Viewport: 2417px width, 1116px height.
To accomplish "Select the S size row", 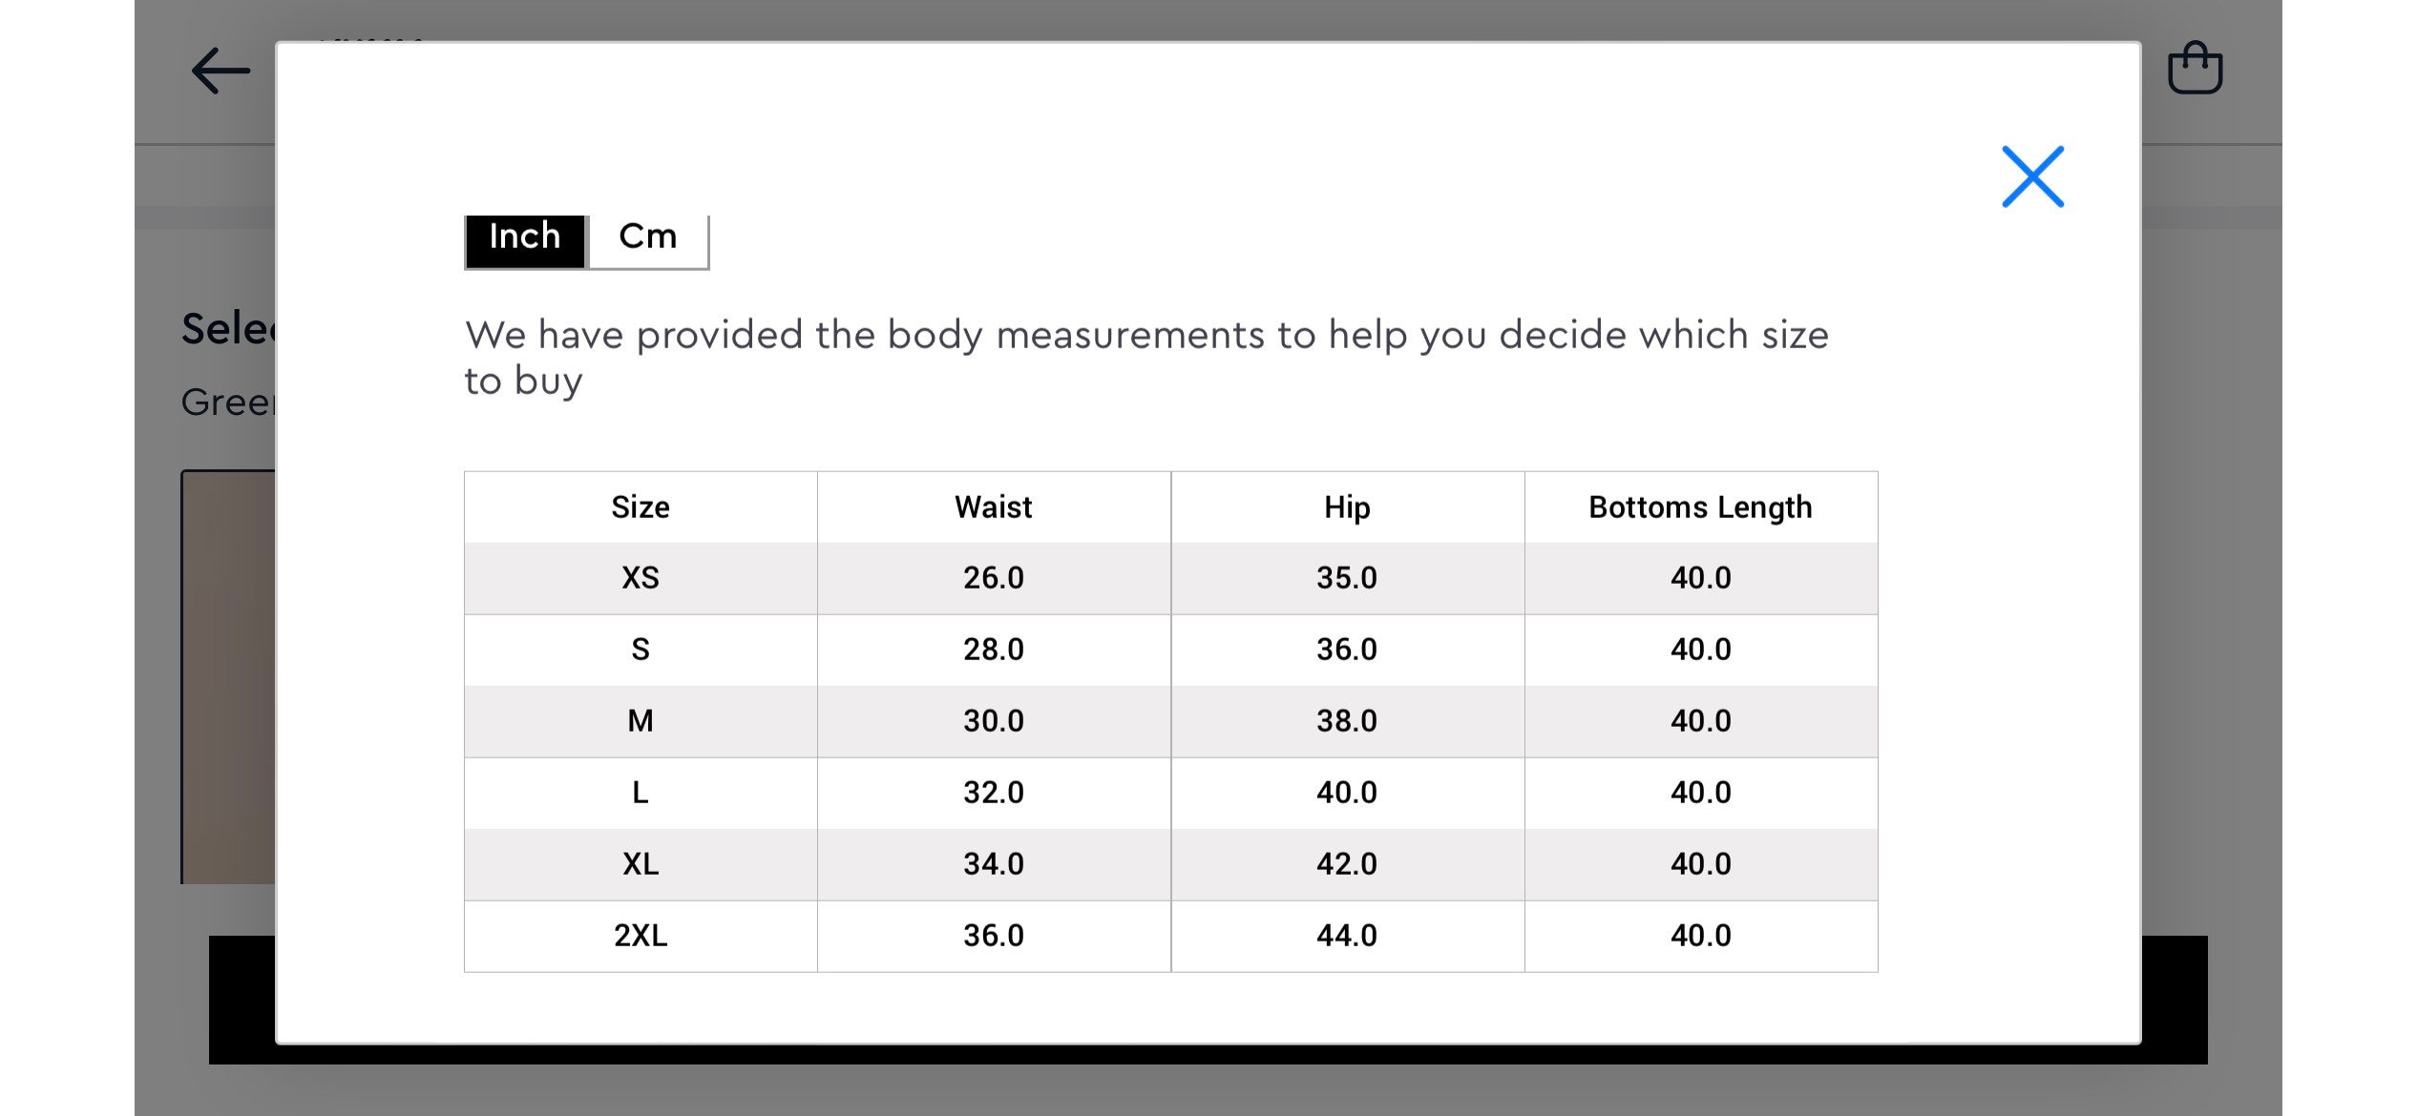I will (x=1170, y=650).
